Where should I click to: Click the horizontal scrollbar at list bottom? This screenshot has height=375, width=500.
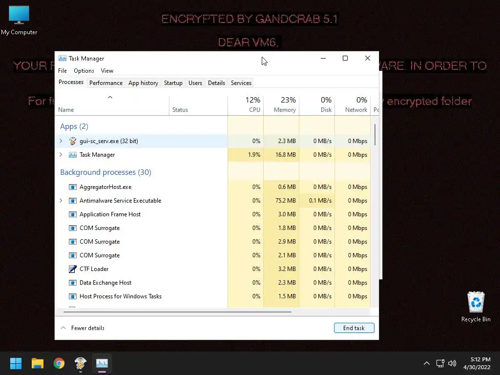point(177,312)
